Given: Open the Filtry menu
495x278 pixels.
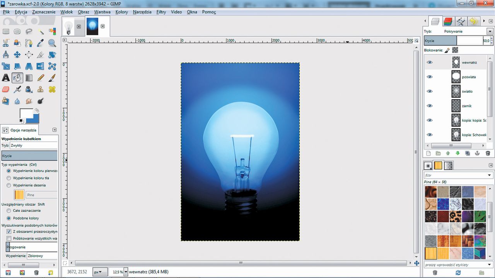Looking at the screenshot, I should tap(161, 12).
